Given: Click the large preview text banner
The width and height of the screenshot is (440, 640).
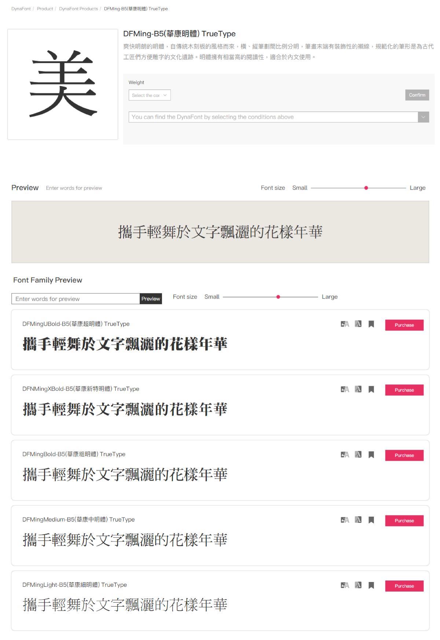Looking at the screenshot, I should (220, 232).
